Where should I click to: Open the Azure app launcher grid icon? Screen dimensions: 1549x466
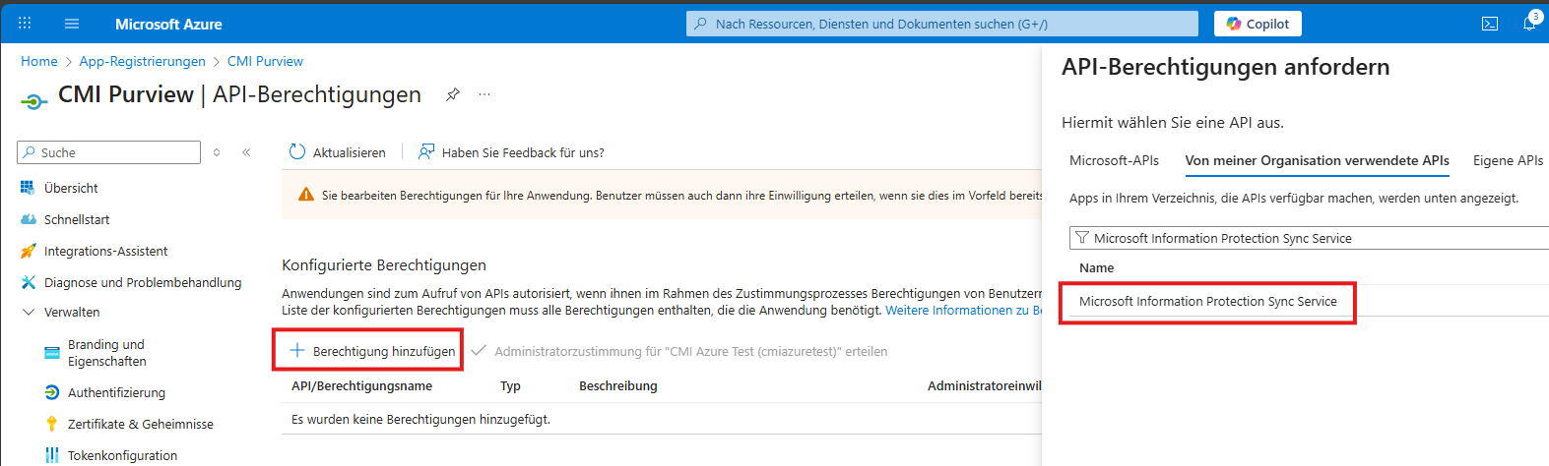click(25, 24)
